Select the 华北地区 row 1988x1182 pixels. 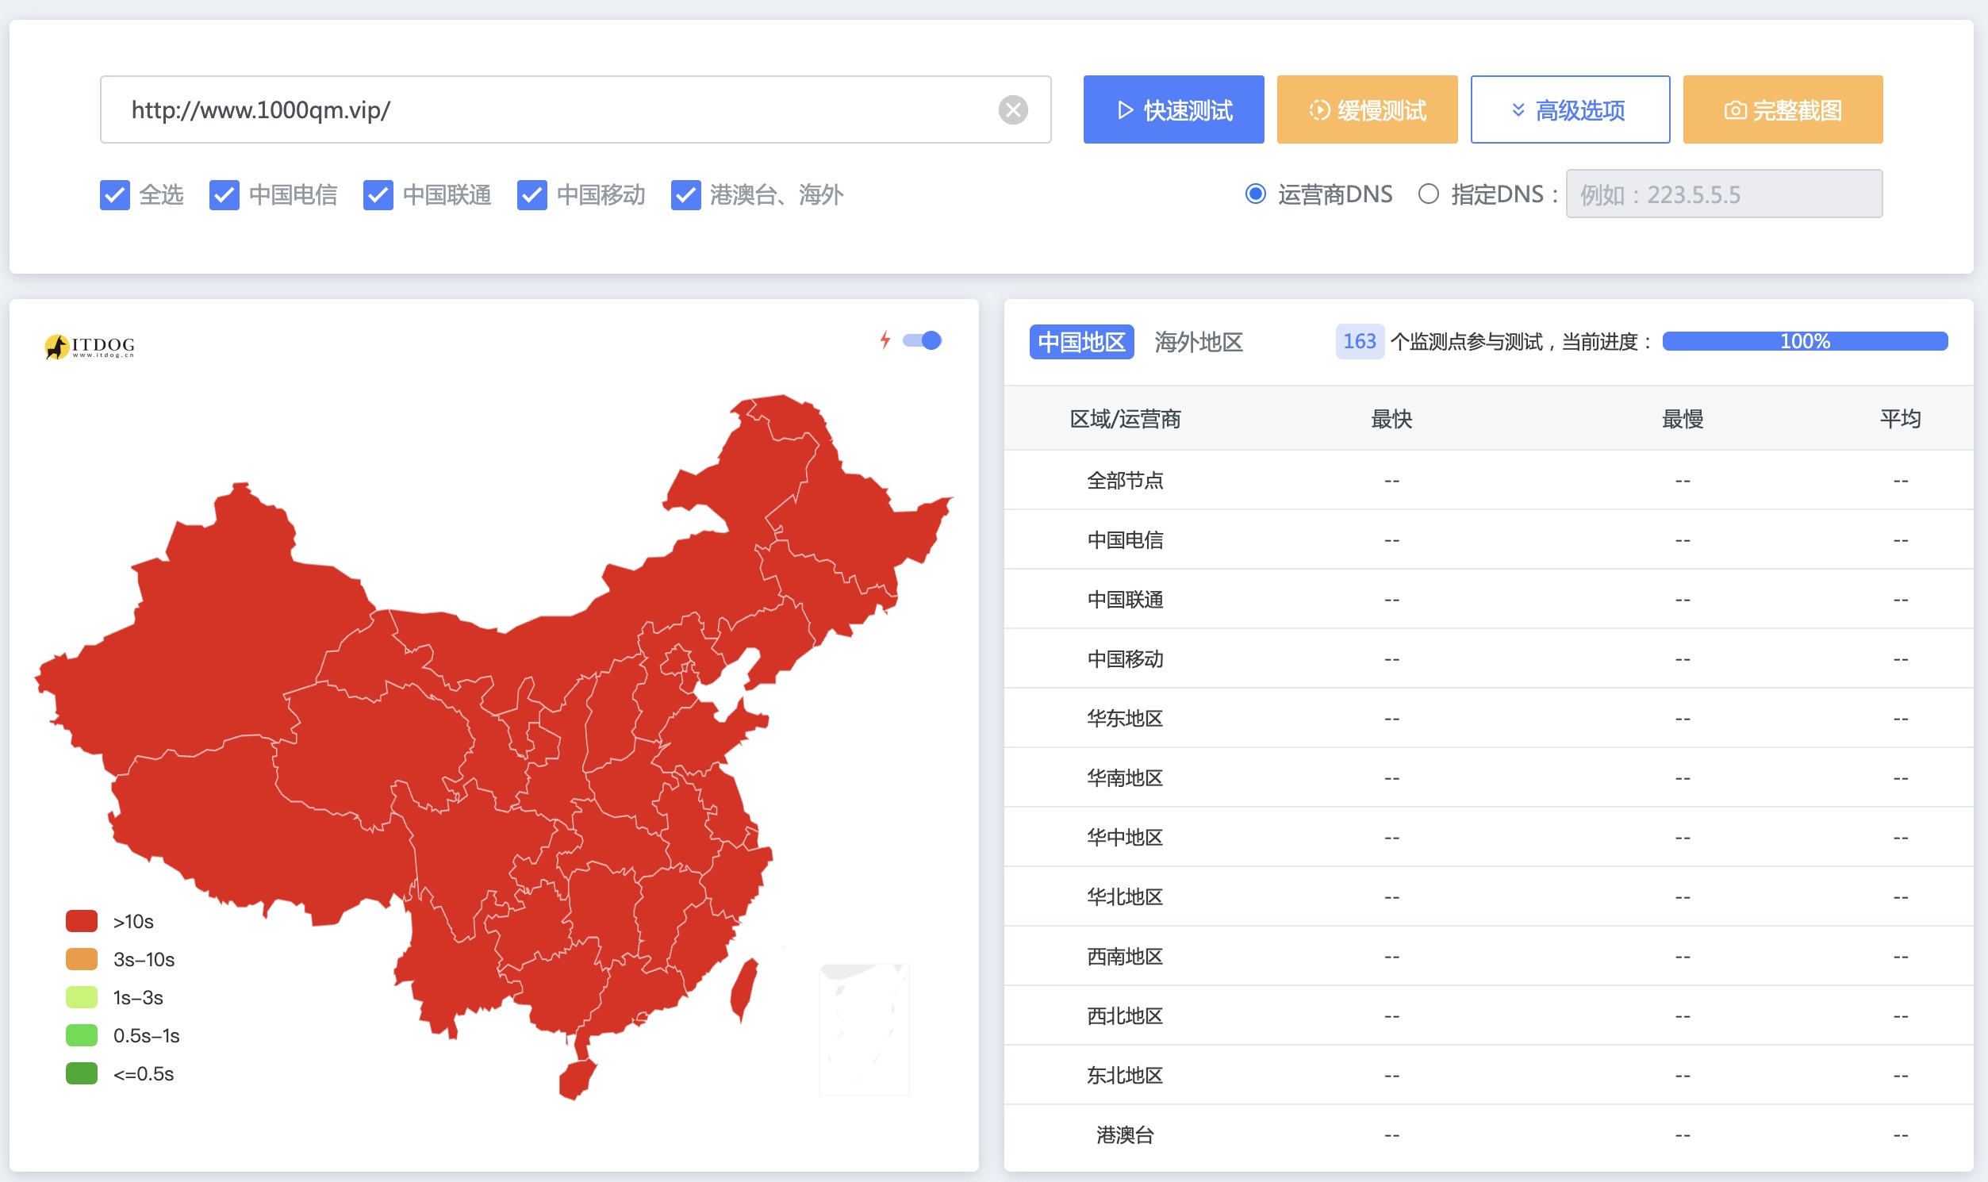pyautogui.click(x=1488, y=897)
